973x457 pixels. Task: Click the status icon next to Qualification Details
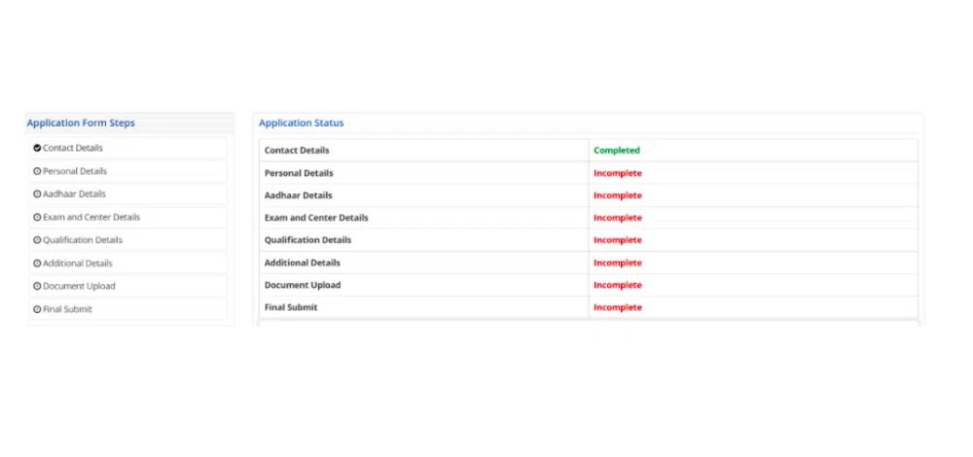37,240
